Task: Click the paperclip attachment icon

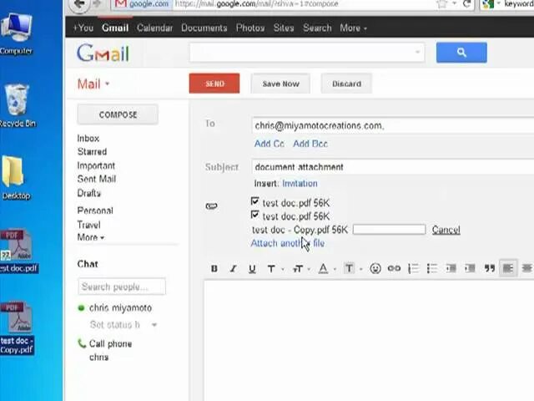Action: click(x=211, y=206)
